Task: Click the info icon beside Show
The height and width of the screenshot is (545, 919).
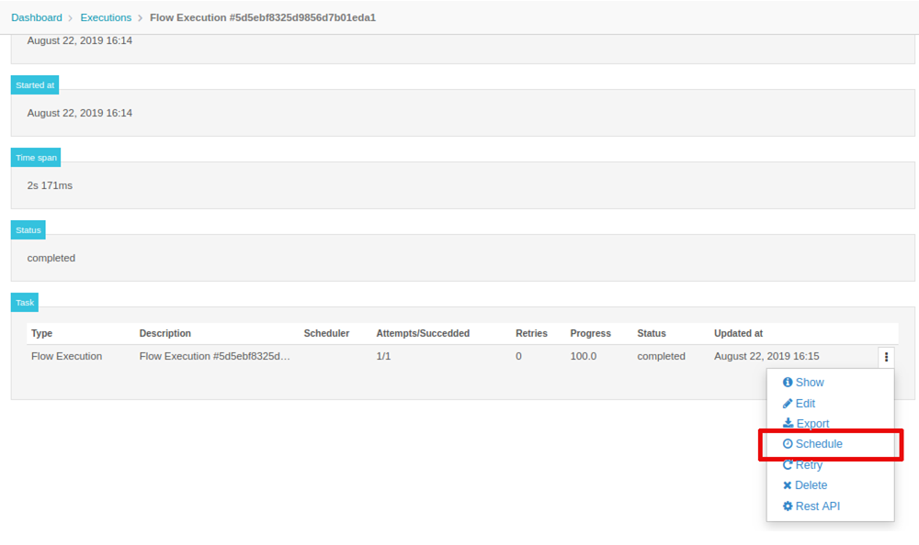Action: pos(788,383)
